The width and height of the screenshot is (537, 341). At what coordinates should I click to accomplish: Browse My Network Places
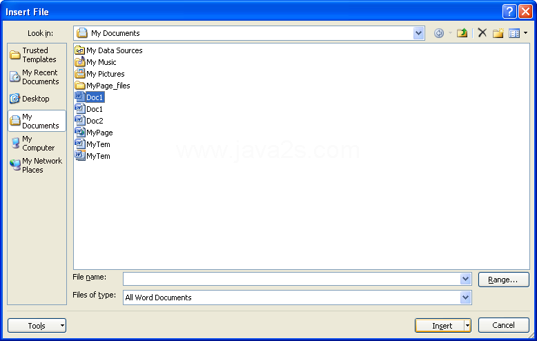pos(37,165)
